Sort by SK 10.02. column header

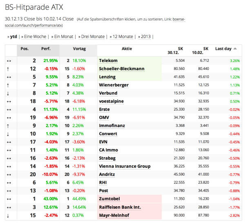(200, 51)
